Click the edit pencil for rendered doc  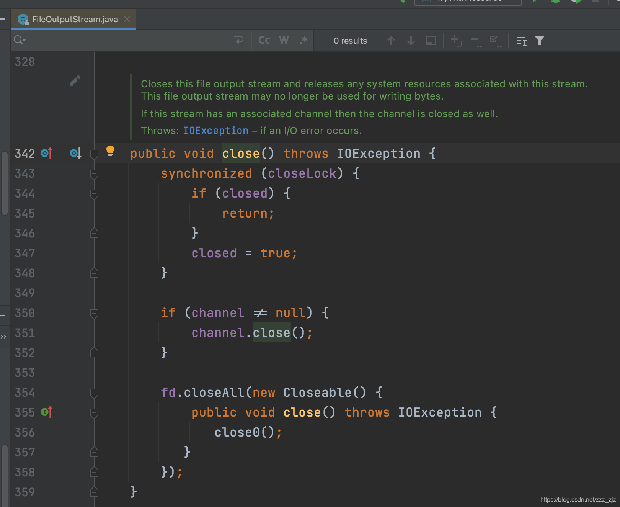tap(75, 80)
